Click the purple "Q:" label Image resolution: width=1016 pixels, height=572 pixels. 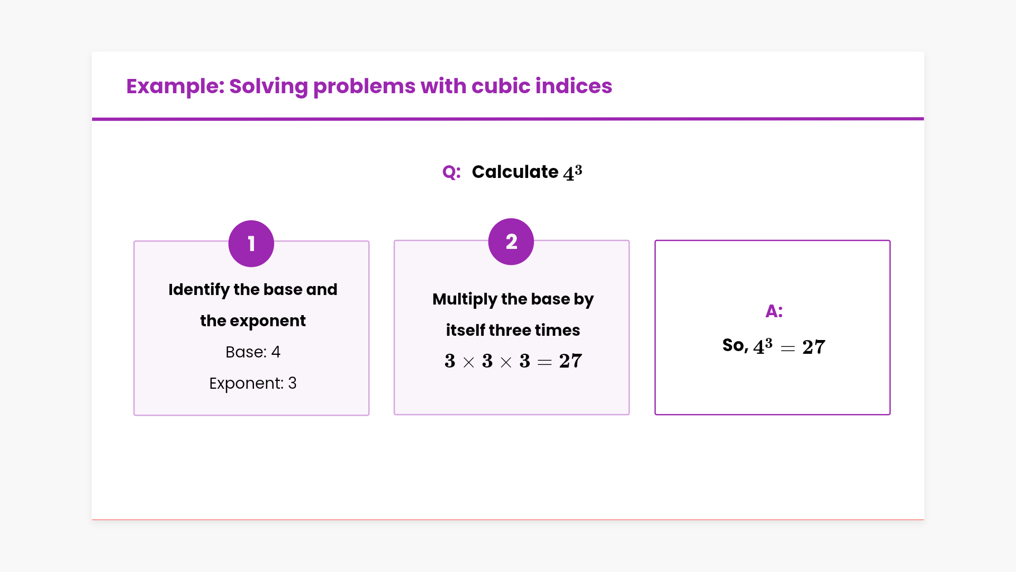(x=451, y=172)
